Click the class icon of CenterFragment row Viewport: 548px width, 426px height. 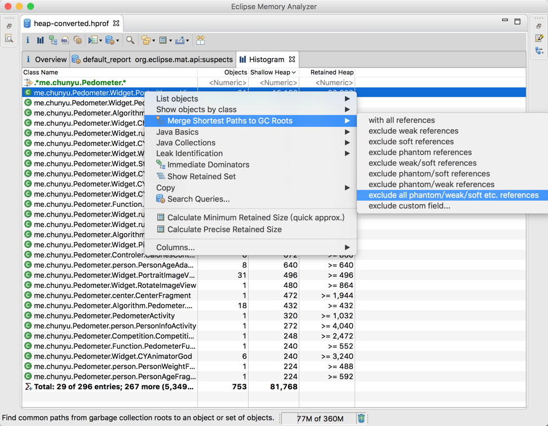tap(28, 295)
